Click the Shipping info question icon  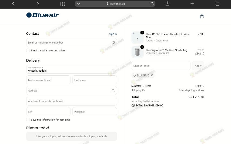(x=143, y=90)
